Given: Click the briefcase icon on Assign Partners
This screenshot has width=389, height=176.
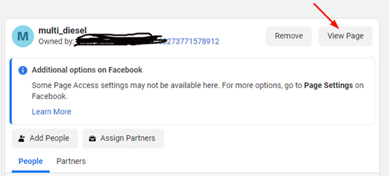Looking at the screenshot, I should 93,138.
